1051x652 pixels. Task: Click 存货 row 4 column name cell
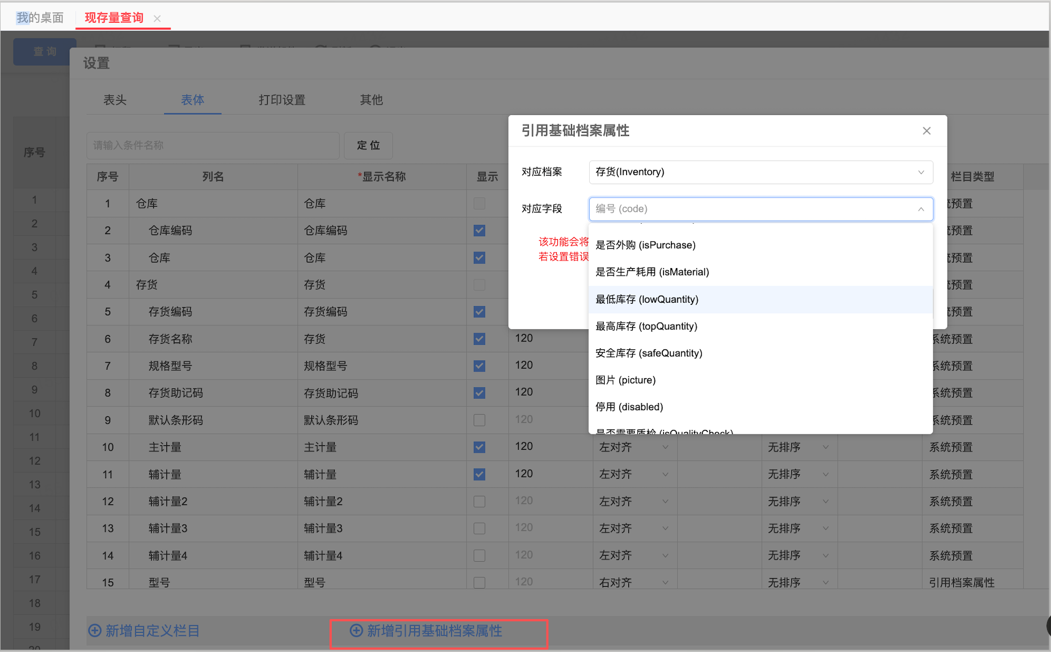pyautogui.click(x=213, y=285)
